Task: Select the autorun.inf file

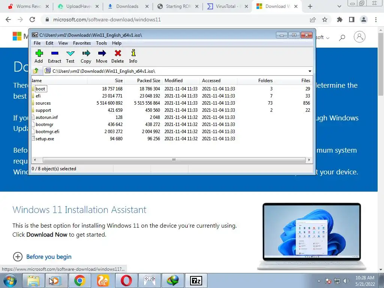Action: coord(46,117)
